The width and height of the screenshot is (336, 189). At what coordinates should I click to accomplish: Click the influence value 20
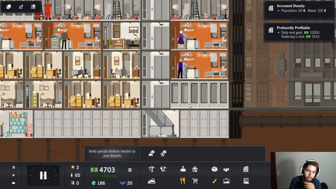[126, 183]
